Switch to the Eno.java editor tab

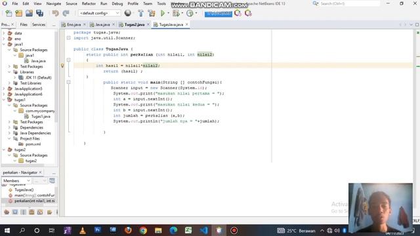coord(73,25)
